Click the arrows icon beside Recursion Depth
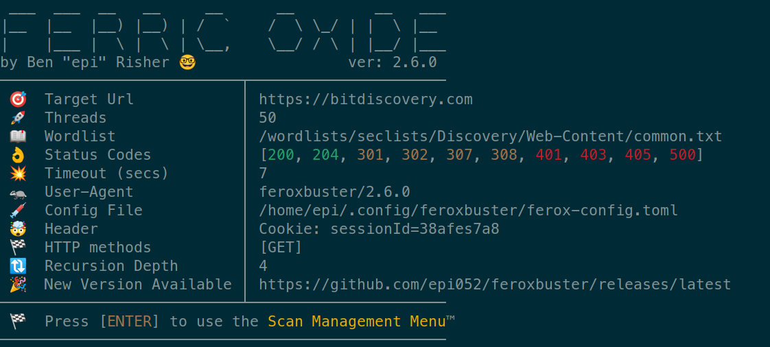770x347 pixels. [18, 266]
